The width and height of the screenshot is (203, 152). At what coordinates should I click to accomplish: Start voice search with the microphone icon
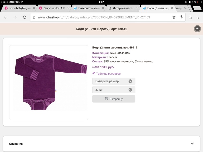click(181, 17)
